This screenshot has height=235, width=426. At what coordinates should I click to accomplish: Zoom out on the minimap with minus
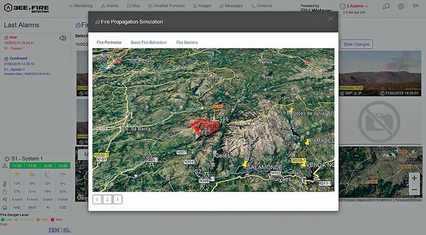(414, 189)
